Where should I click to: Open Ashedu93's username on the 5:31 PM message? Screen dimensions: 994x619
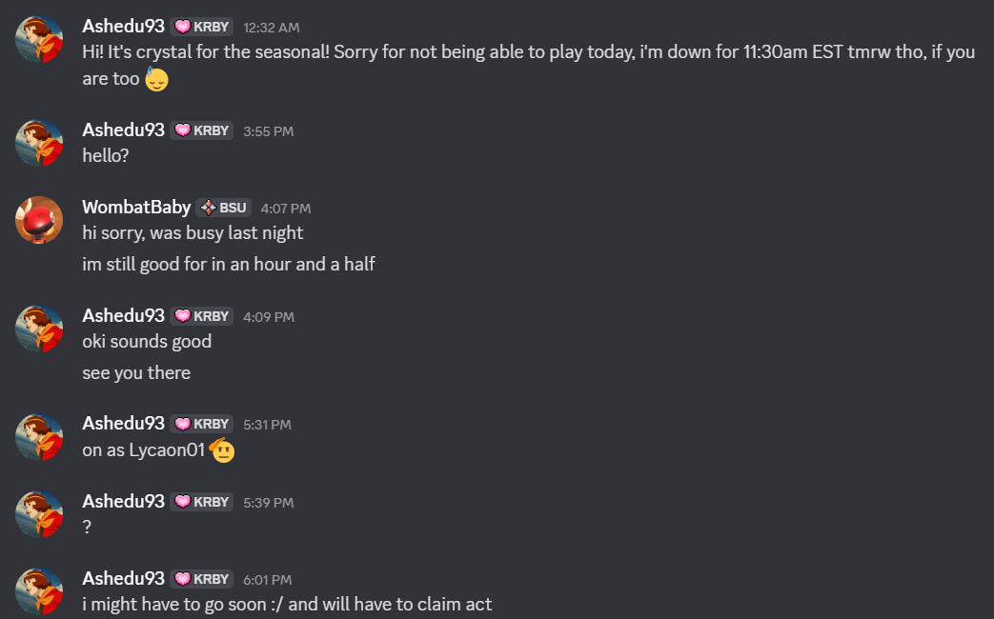(123, 423)
